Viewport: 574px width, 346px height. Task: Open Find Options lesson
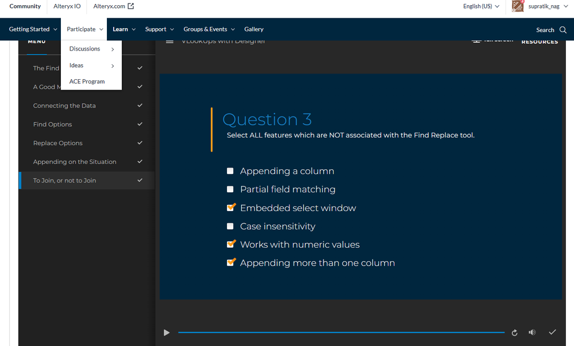point(52,124)
